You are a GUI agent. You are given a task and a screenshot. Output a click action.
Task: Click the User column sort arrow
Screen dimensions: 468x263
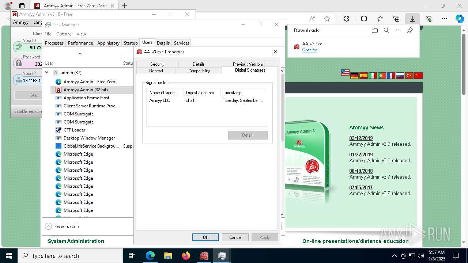pyautogui.click(x=80, y=54)
